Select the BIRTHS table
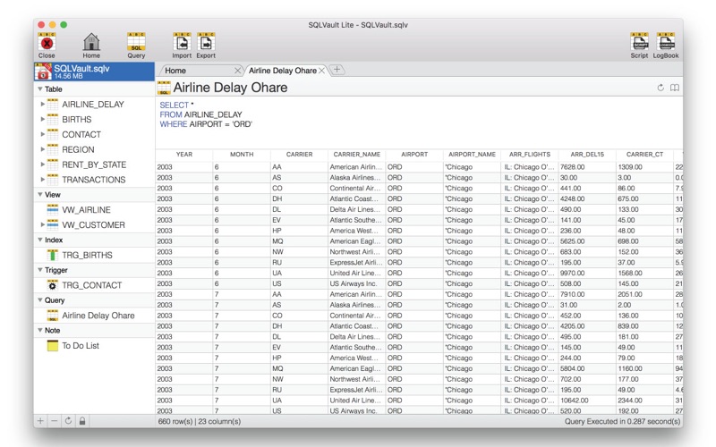The width and height of the screenshot is (716, 447). tap(77, 120)
